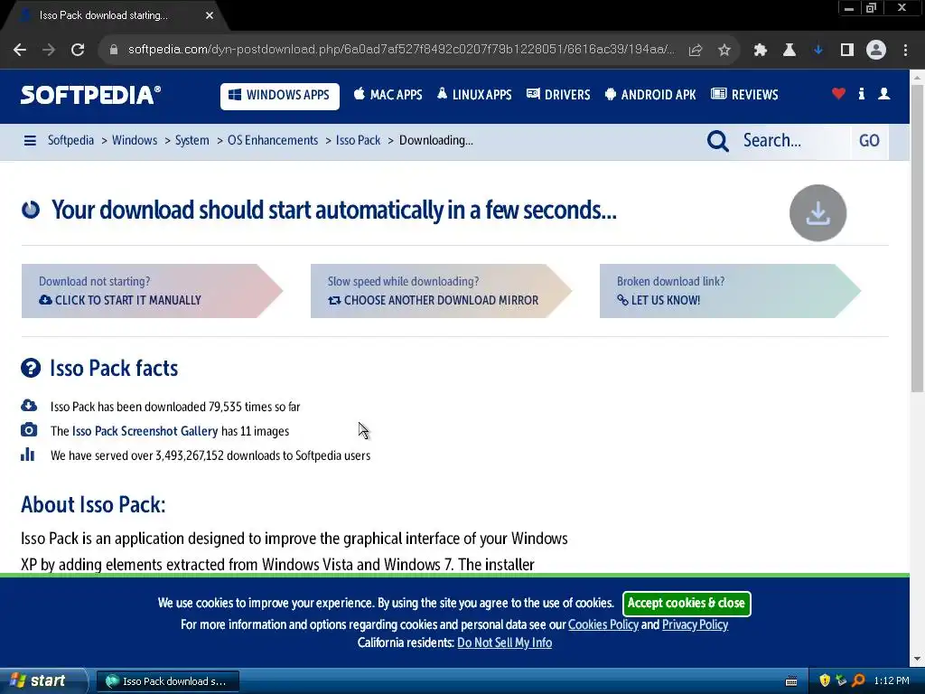Go to System breadcrumb link
The image size is (925, 694).
pyautogui.click(x=192, y=140)
